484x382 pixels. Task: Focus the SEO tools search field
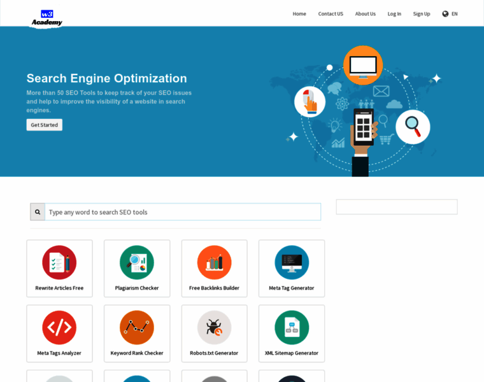click(x=183, y=212)
